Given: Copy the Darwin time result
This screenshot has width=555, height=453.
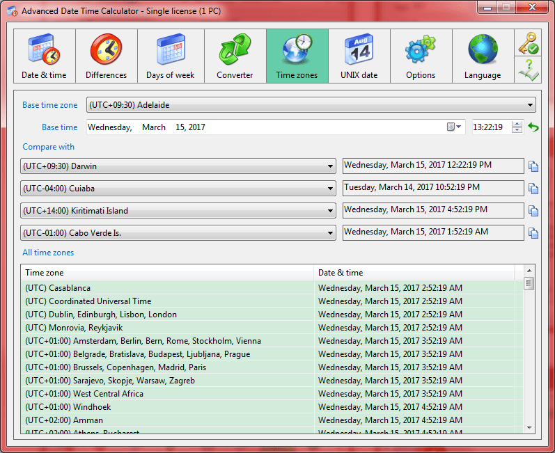Looking at the screenshot, I should (533, 166).
